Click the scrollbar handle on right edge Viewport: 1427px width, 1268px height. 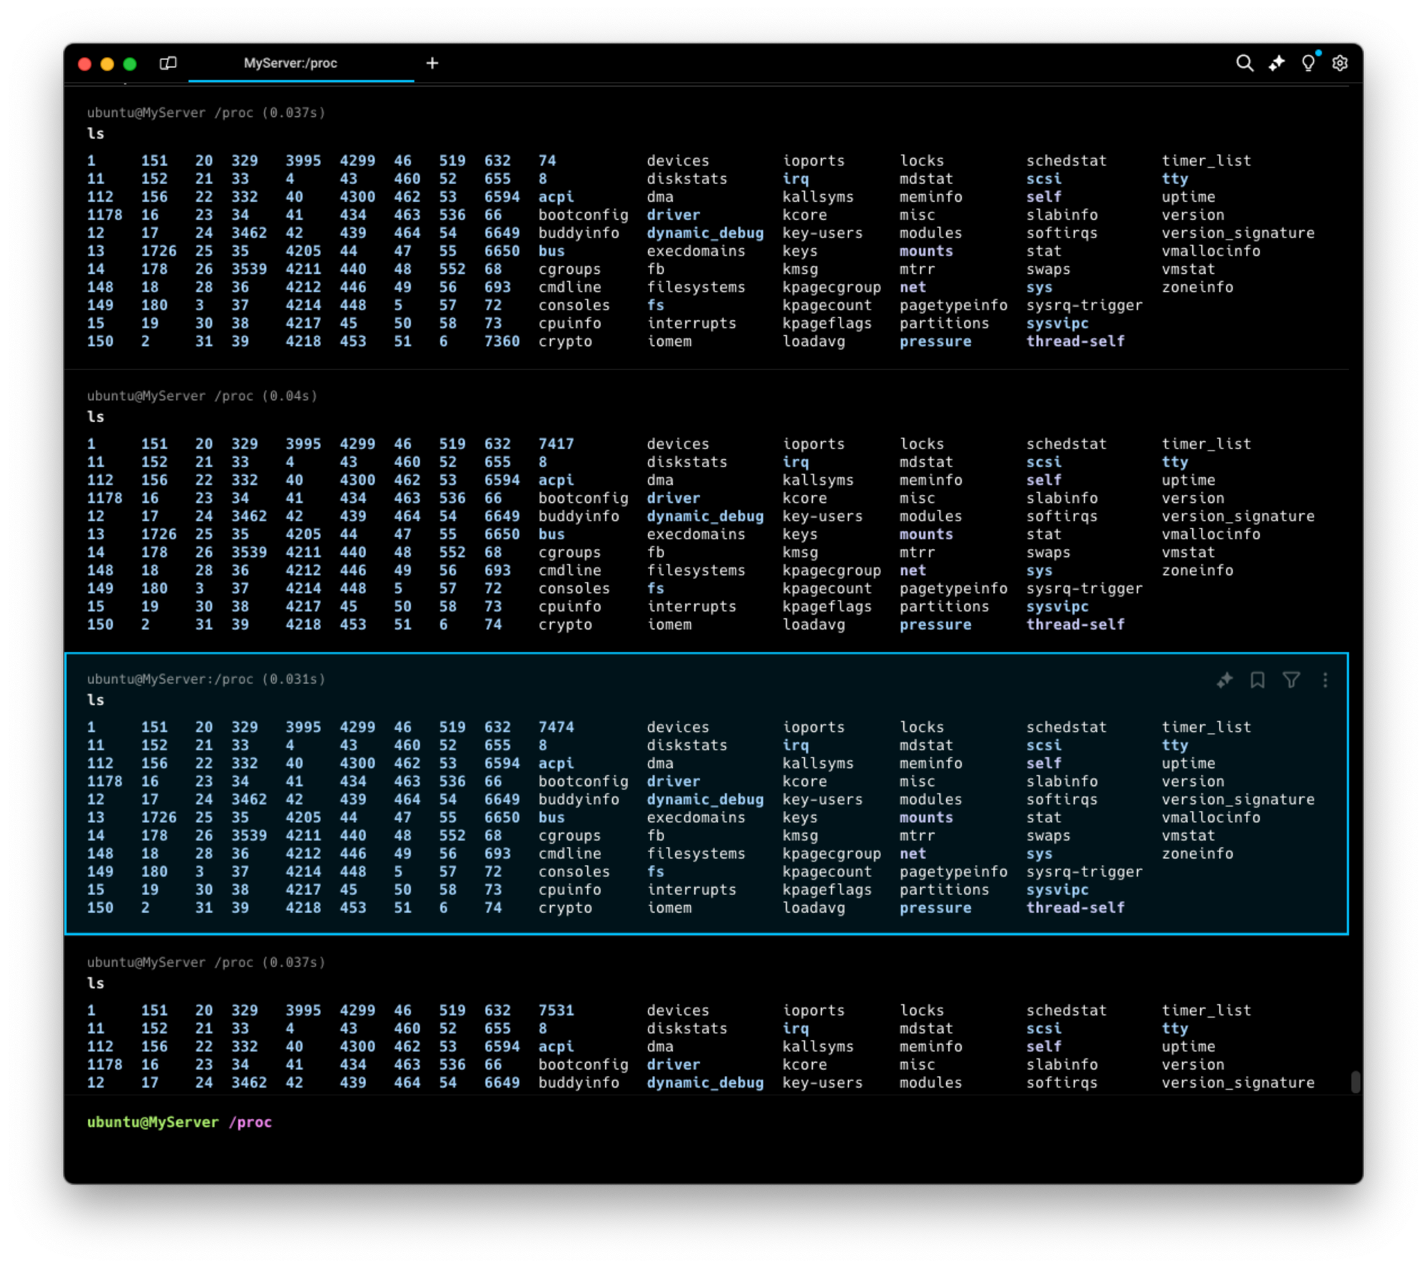(1355, 1081)
